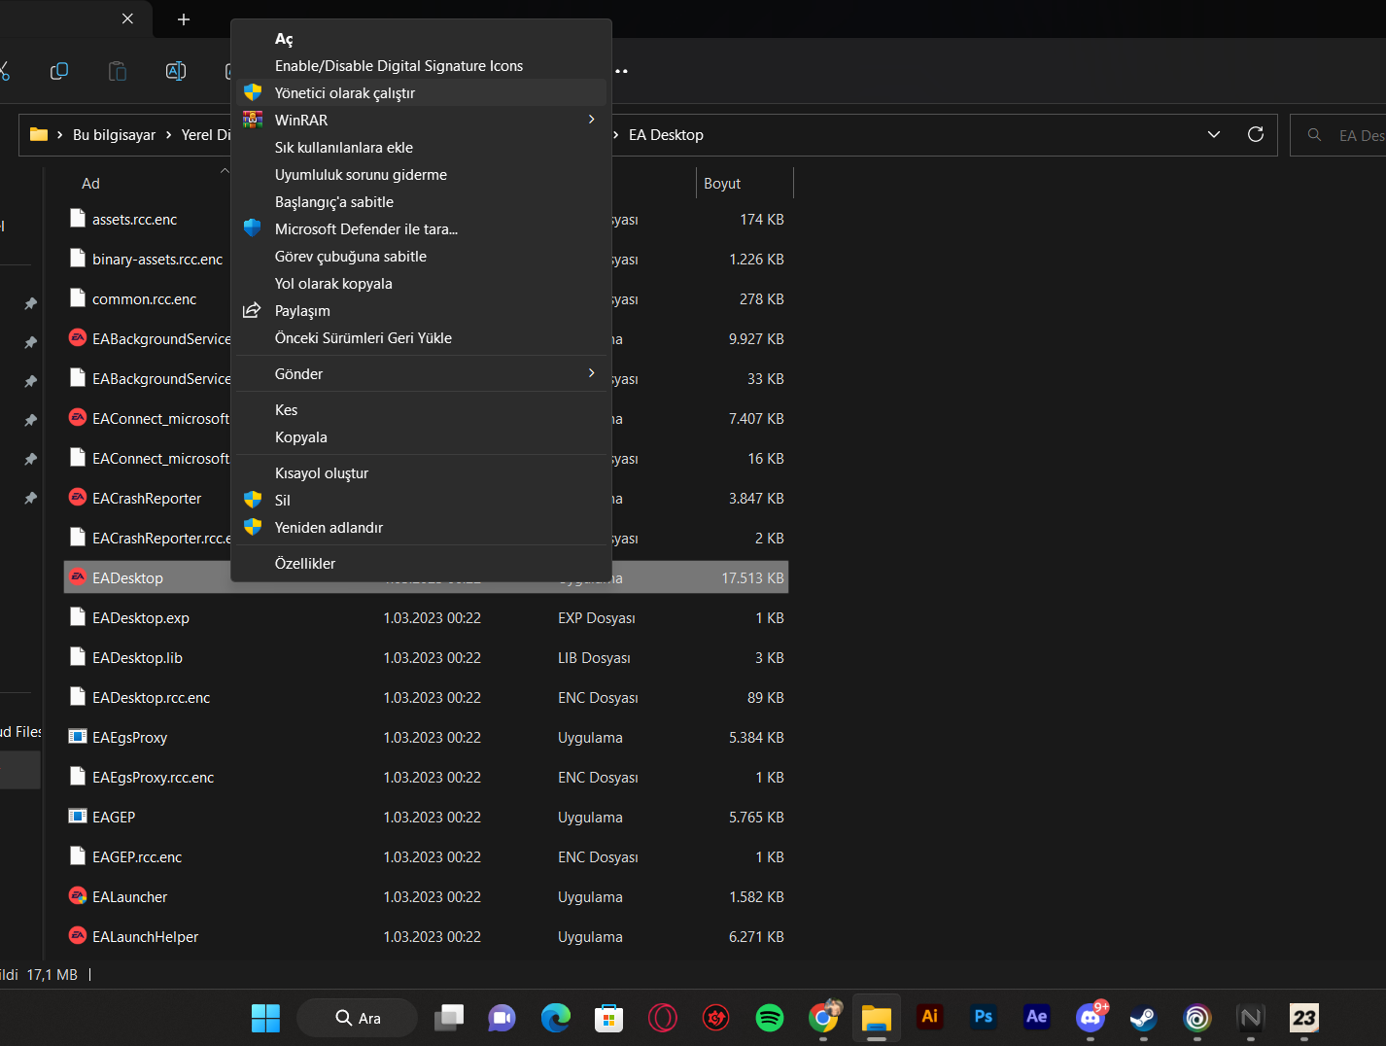
Task: Open Adobe Photoshop from taskbar
Action: pyautogui.click(x=984, y=1017)
